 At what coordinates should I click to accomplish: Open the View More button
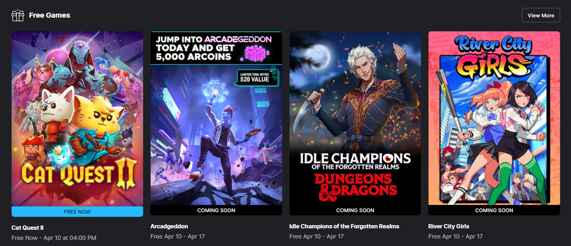coord(541,15)
